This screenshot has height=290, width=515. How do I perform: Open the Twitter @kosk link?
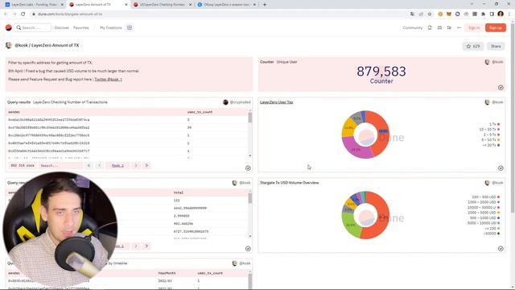tap(108, 79)
